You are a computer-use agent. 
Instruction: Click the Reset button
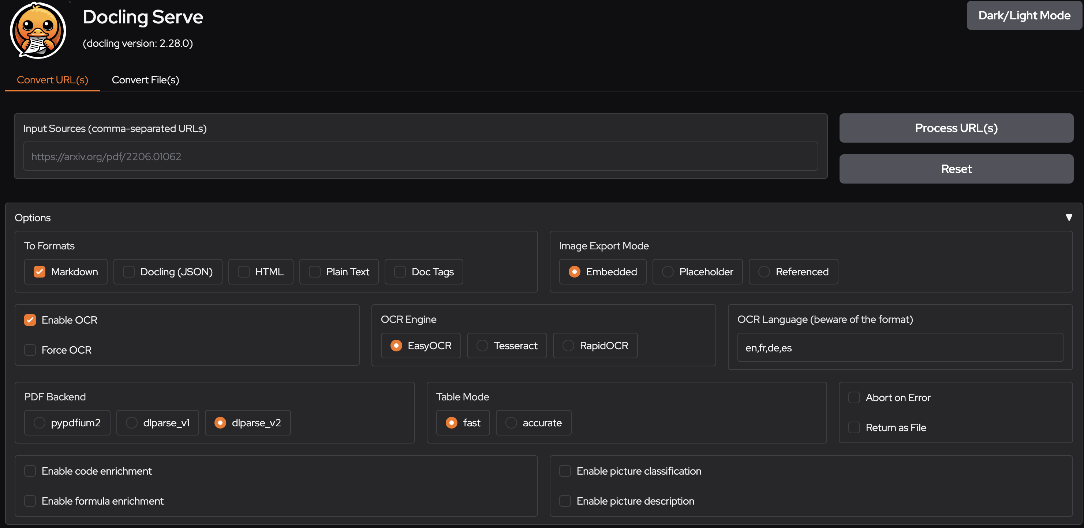pyautogui.click(x=956, y=169)
